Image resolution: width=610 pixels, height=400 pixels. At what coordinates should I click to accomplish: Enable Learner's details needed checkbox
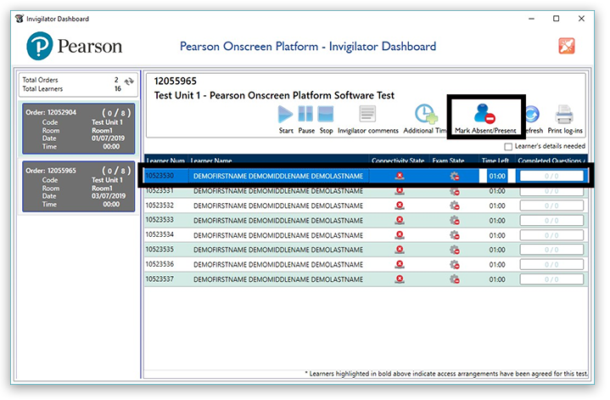click(509, 147)
